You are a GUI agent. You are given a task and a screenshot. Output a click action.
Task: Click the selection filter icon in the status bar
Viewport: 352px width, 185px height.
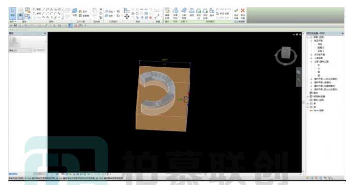pyautogui.click(x=330, y=178)
